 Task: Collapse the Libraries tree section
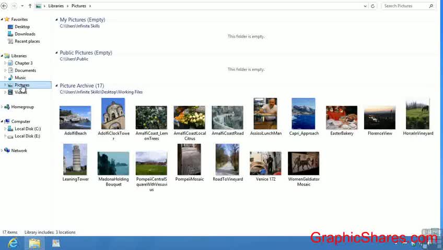point(2,56)
